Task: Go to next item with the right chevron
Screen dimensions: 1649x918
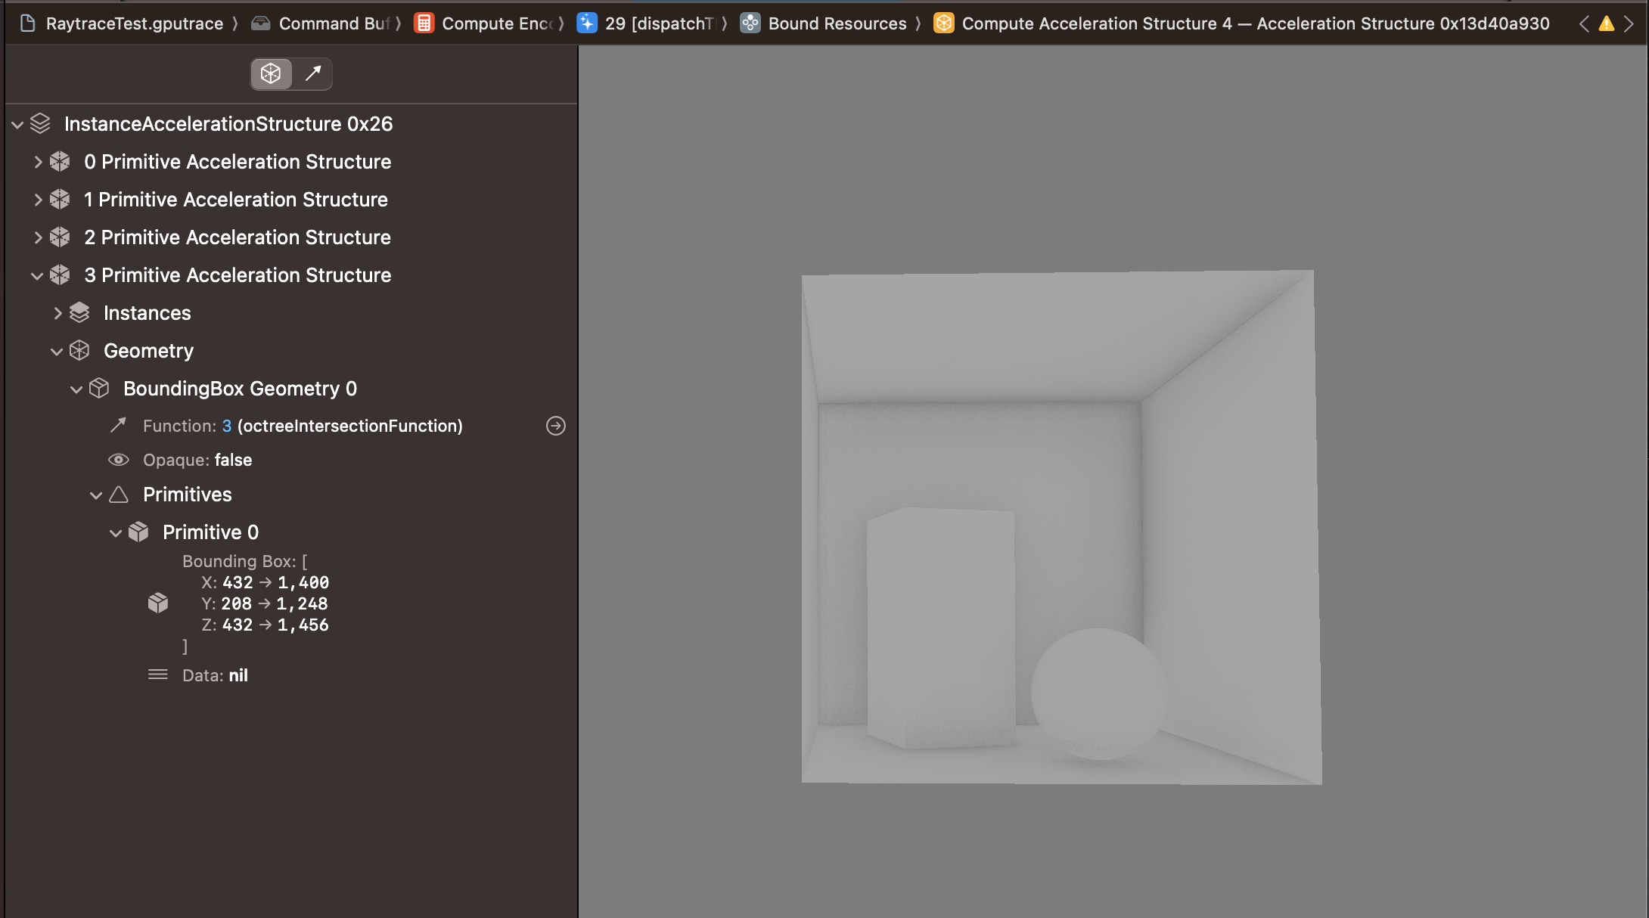Action: [x=1629, y=23]
